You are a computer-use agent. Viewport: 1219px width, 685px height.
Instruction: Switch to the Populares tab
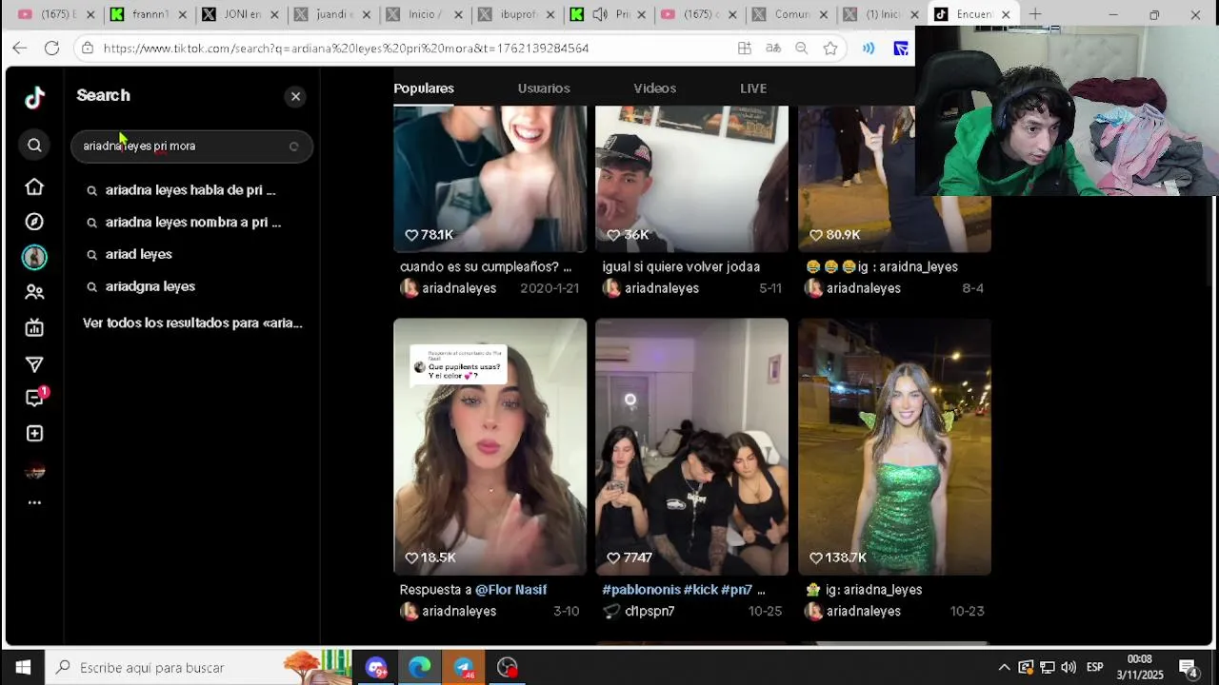424,88
